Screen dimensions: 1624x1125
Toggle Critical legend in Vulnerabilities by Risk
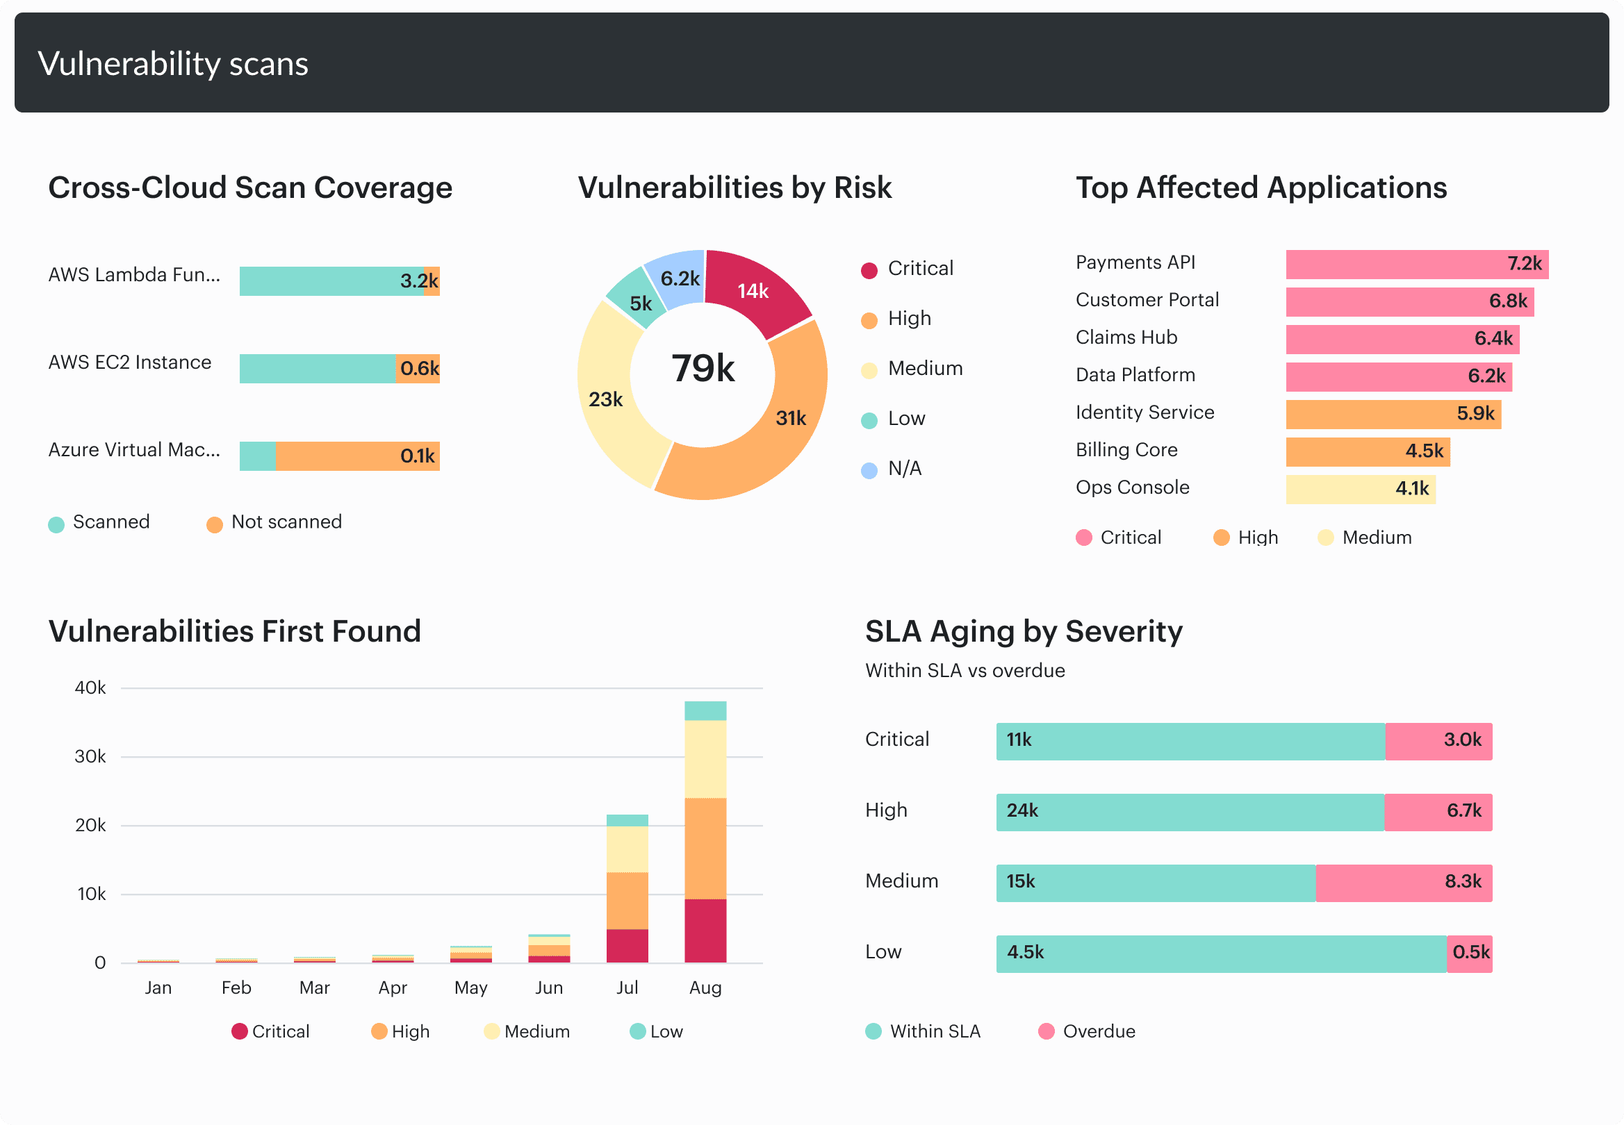pyautogui.click(x=907, y=269)
